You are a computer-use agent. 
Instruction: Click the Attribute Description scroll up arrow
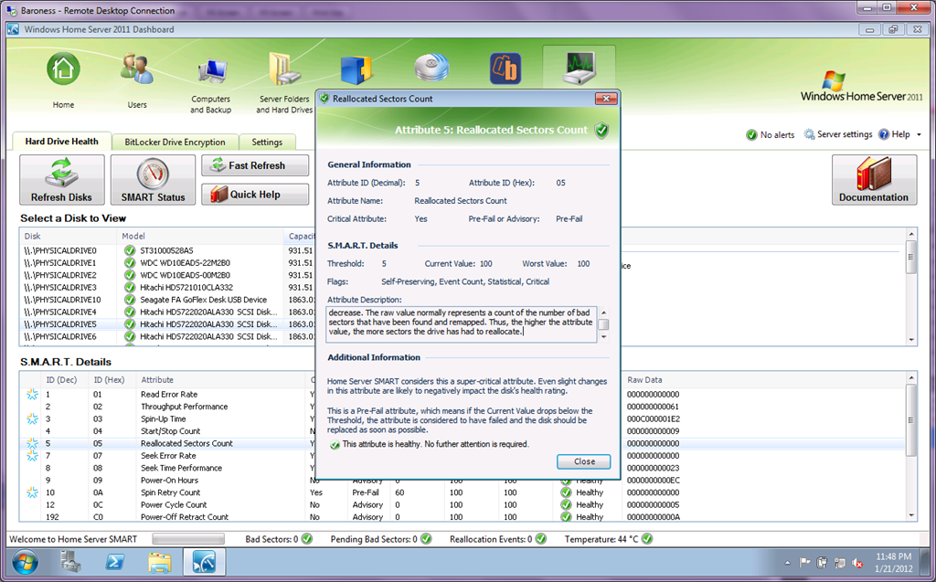pyautogui.click(x=603, y=312)
